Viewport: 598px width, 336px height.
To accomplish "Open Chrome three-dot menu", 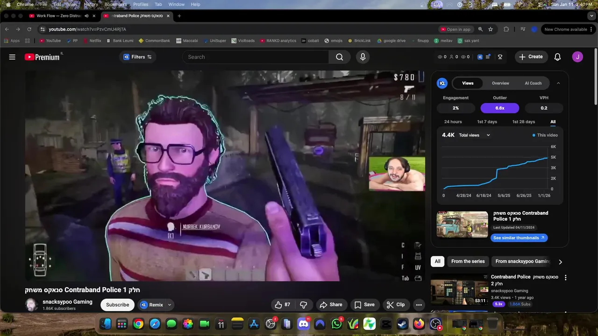I will 592,29.
